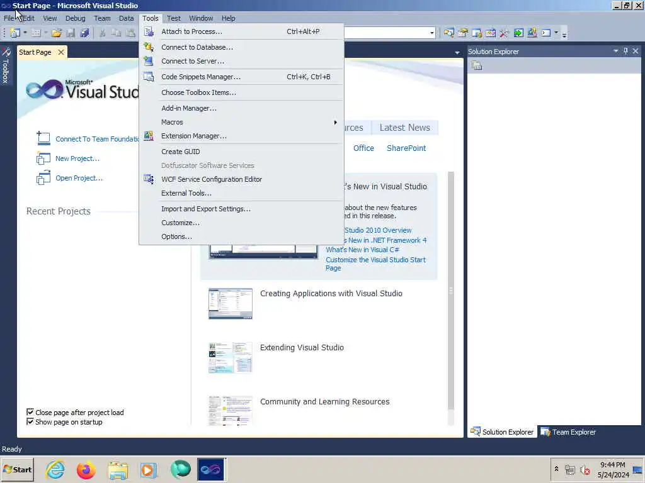Close the Start Page tab

pos(61,52)
